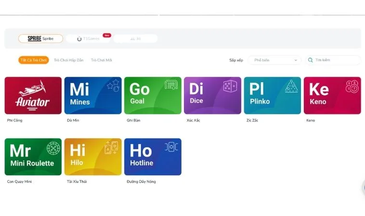
Task: Launch the Mines game tile
Action: 92,96
